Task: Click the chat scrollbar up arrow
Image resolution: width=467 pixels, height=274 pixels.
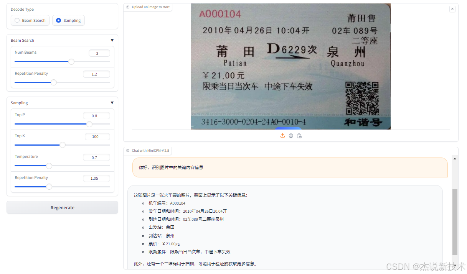Action: click(x=455, y=158)
